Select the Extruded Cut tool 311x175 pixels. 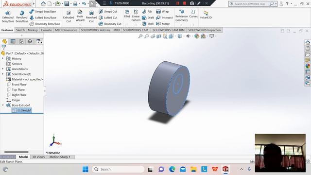coord(69,17)
